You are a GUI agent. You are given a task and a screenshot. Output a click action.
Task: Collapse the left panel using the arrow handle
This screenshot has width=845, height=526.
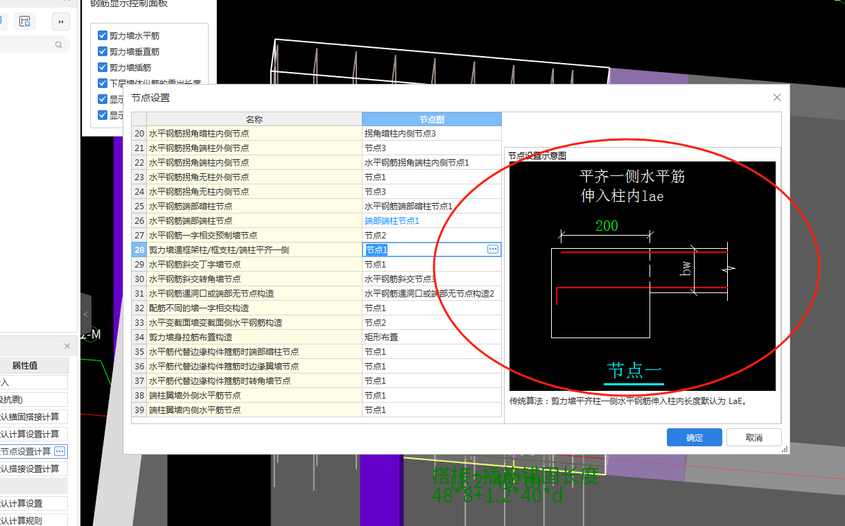pos(86,315)
